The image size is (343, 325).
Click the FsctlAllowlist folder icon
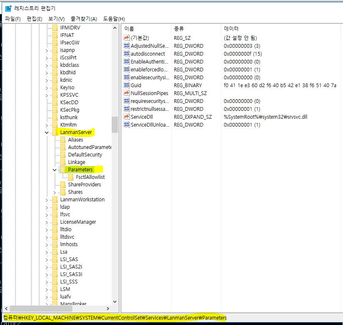coord(71,177)
